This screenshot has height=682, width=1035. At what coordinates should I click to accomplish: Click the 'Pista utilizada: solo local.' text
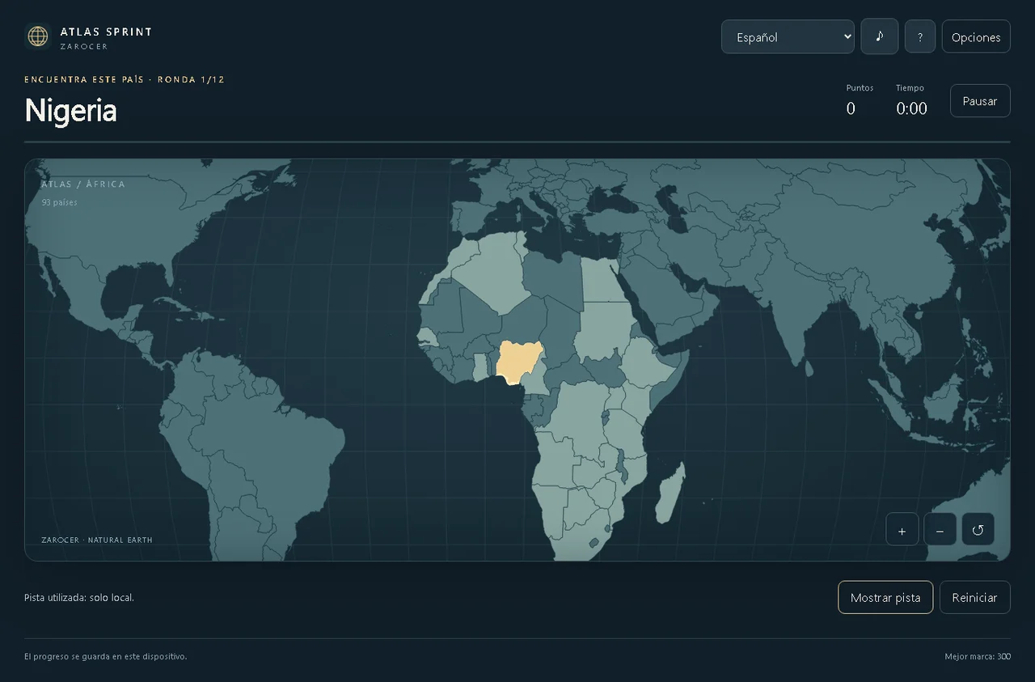point(79,598)
